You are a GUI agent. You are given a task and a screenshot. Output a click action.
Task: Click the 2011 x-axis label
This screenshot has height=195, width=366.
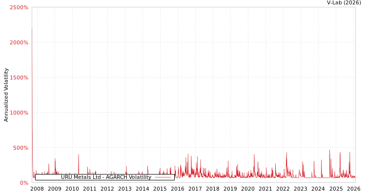pyautogui.click(x=90, y=189)
